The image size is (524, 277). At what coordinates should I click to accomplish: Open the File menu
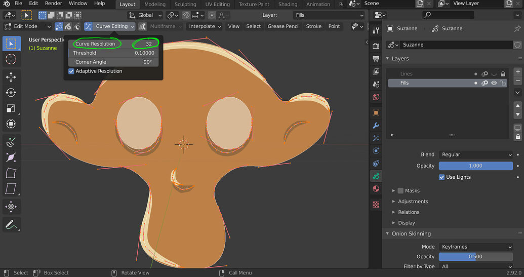(18, 4)
